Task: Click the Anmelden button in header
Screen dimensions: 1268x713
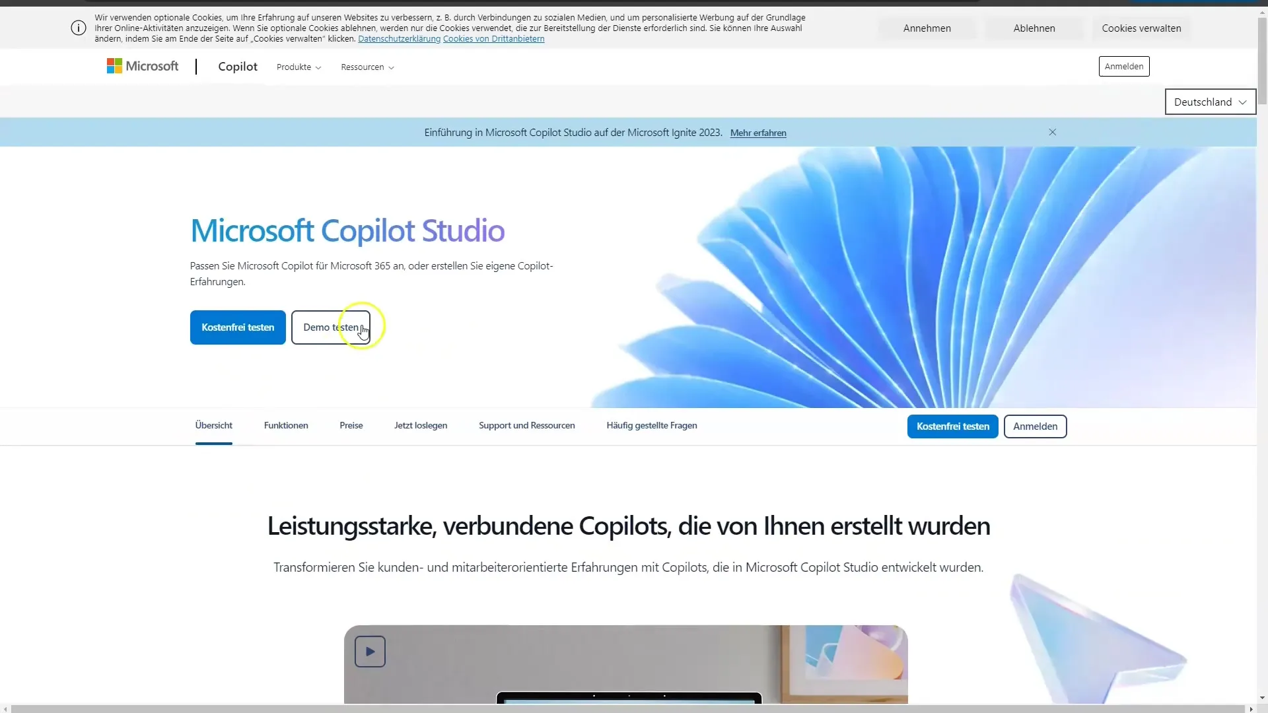Action: 1124,66
